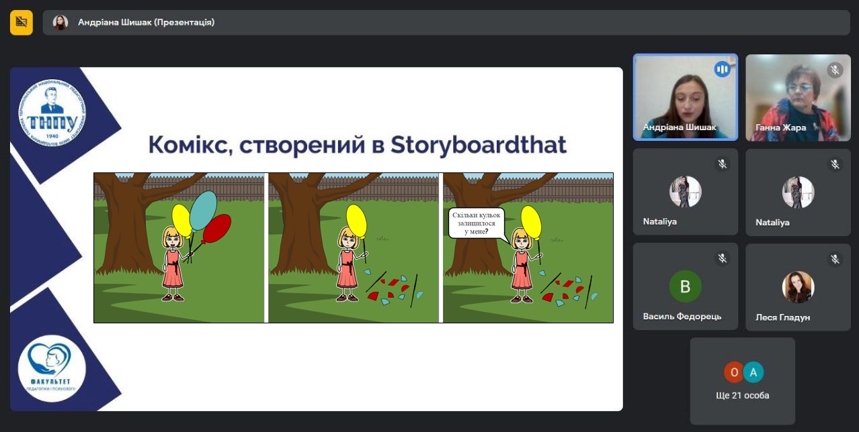The height and width of the screenshot is (432, 859).
Task: Click avatar of Nataliya tile above Леся Гладун
Action: 798,192
